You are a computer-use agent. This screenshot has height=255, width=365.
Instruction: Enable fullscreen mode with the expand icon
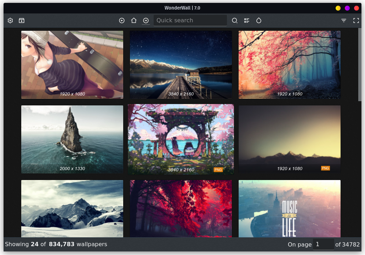pyautogui.click(x=356, y=21)
